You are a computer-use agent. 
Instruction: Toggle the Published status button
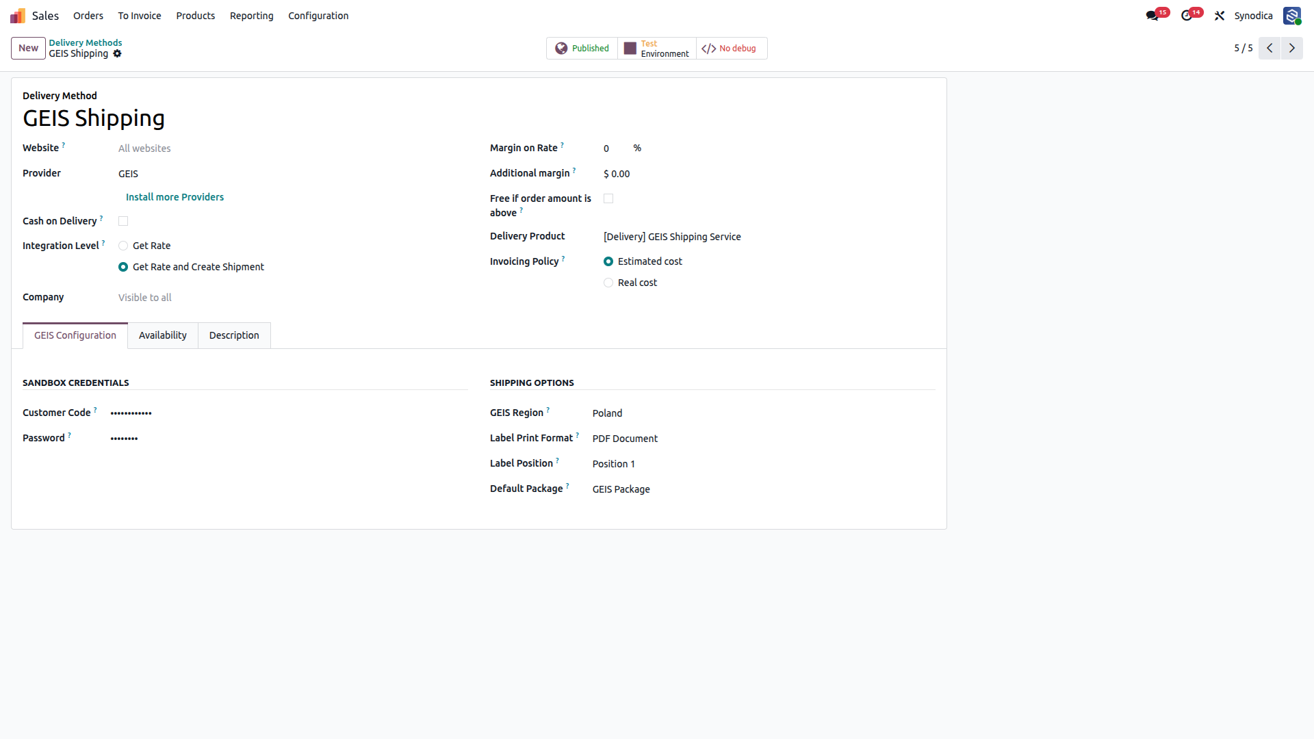pyautogui.click(x=582, y=49)
